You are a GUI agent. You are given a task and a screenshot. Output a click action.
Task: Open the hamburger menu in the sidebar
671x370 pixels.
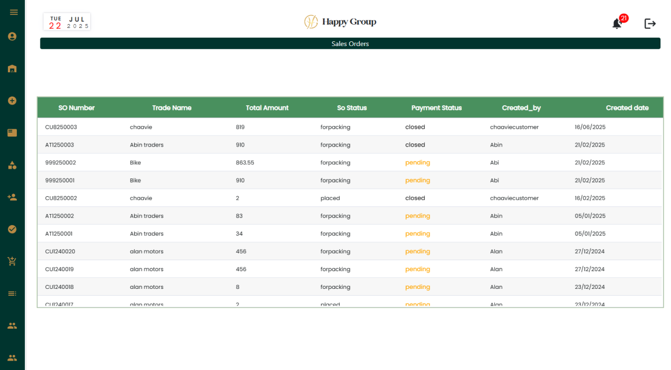[14, 12]
